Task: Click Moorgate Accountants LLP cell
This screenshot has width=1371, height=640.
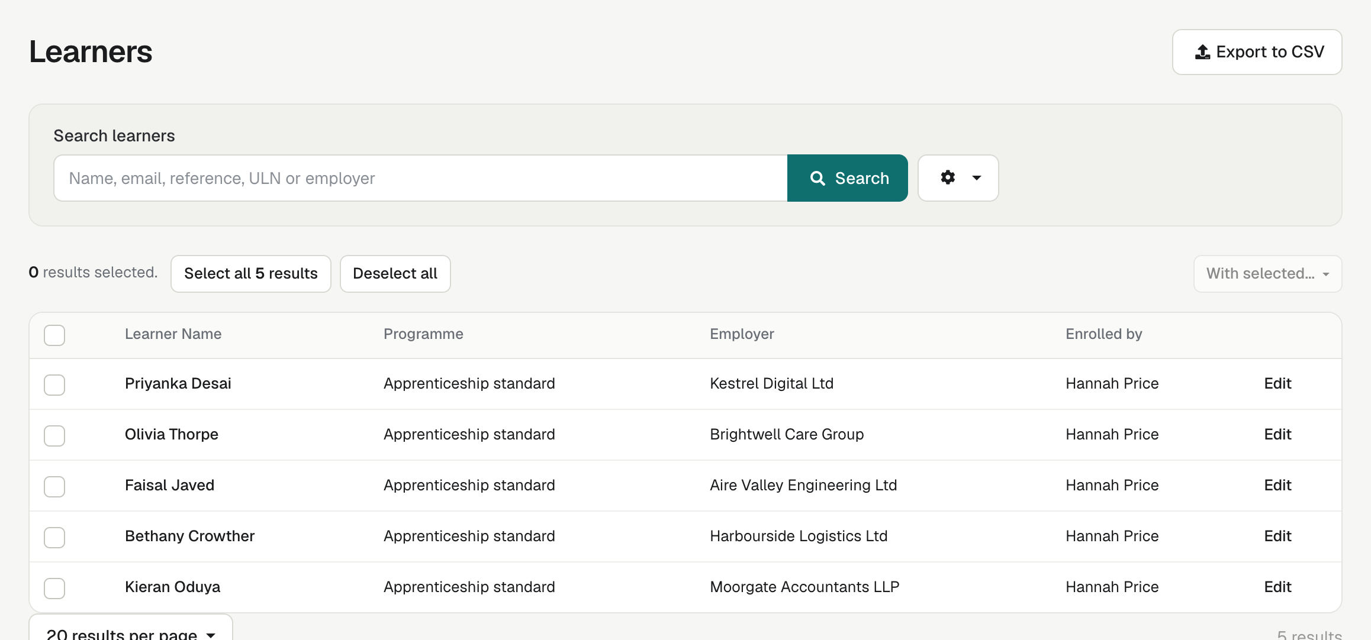Action: click(804, 587)
